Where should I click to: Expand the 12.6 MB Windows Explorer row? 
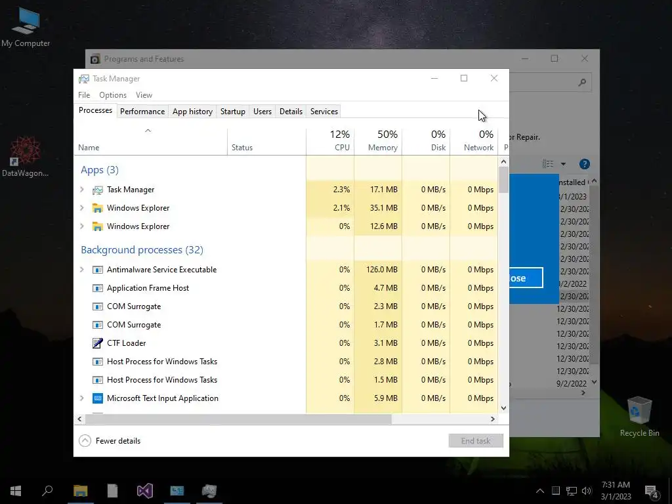click(82, 226)
